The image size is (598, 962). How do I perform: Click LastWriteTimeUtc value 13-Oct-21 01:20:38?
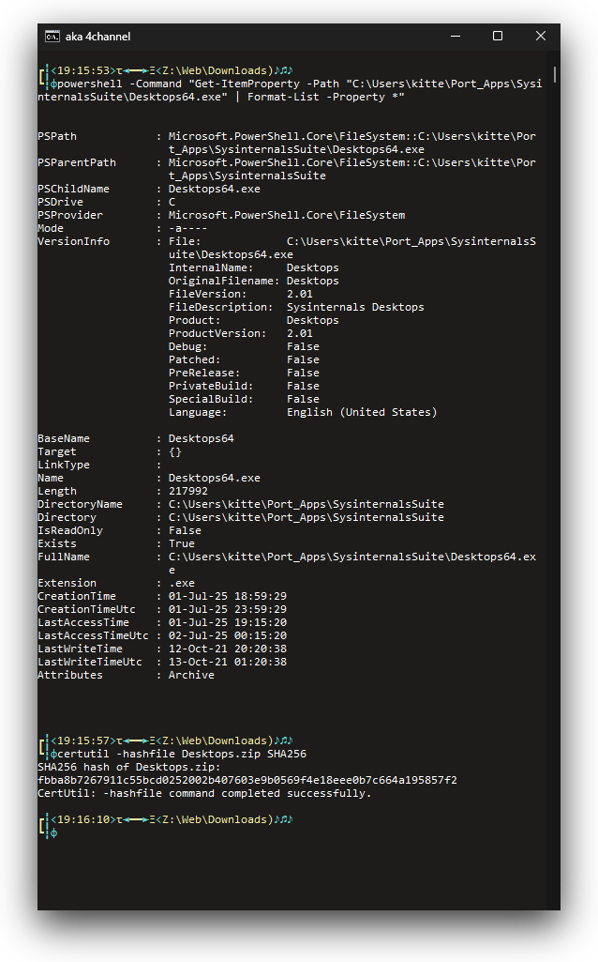[228, 663]
